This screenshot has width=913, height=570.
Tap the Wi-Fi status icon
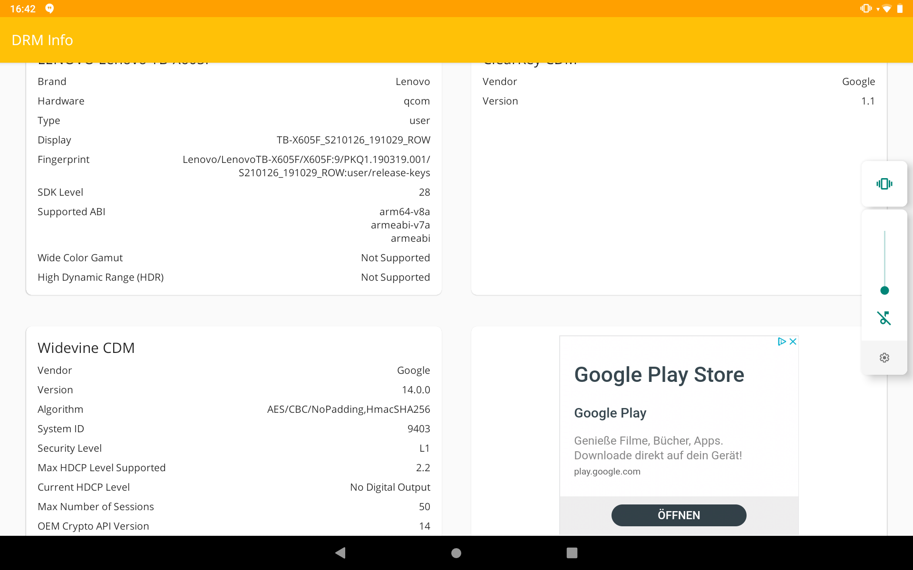click(x=886, y=9)
